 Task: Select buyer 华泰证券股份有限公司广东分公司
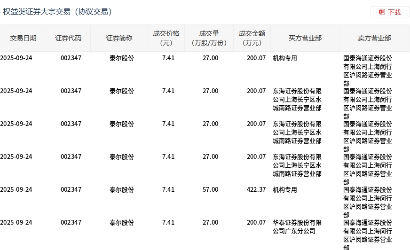297,227
